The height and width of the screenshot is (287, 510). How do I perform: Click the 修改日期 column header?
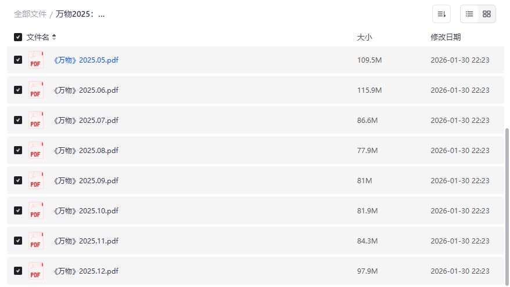click(446, 37)
